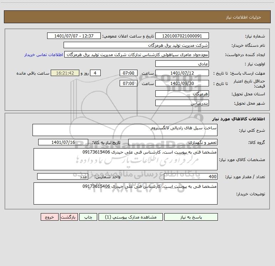This screenshot has width=275, height=266.
Task: Open 'اطلاعات تماس خریدار' link
Action: pos(44,55)
